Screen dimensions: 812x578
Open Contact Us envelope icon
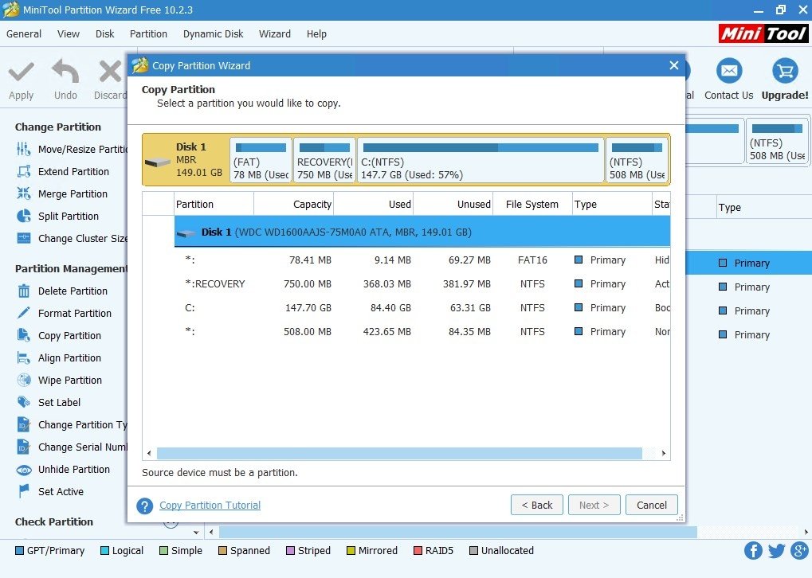729,71
